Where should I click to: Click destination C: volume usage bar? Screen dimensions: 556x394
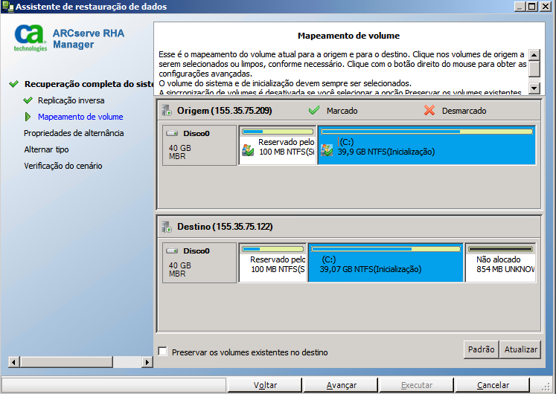[x=386, y=249]
